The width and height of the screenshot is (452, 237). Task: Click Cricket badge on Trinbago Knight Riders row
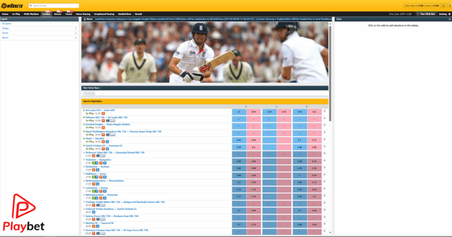click(101, 205)
